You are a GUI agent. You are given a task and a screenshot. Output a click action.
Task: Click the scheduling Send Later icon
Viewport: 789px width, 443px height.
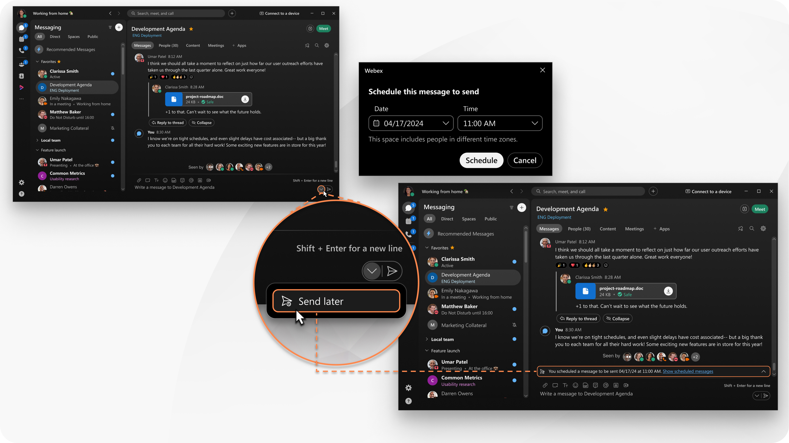[x=320, y=189]
